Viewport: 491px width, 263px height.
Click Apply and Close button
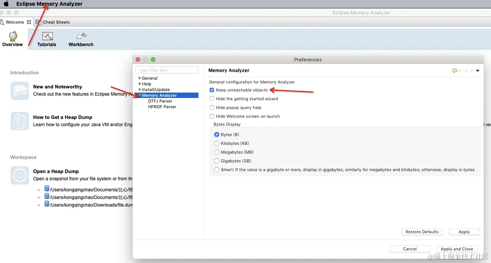point(457,249)
